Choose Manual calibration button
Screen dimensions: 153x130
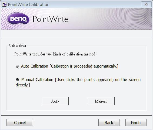pos(101,101)
